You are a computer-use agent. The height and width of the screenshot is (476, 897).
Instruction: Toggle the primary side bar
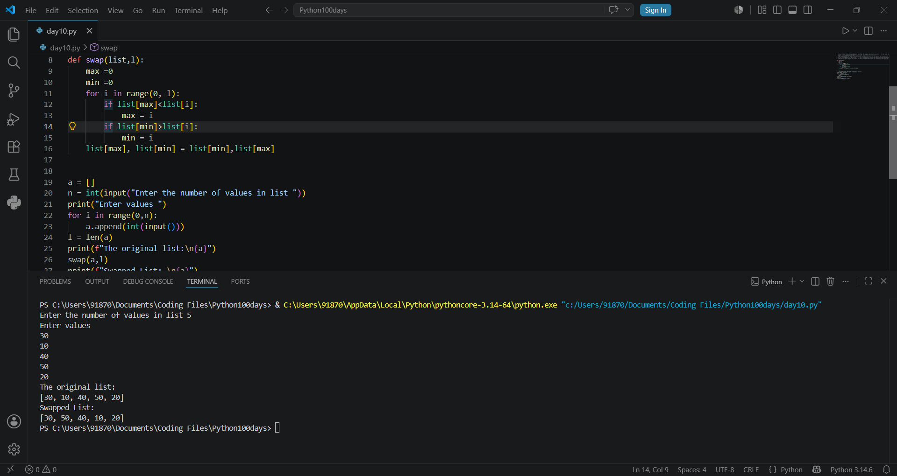(777, 10)
